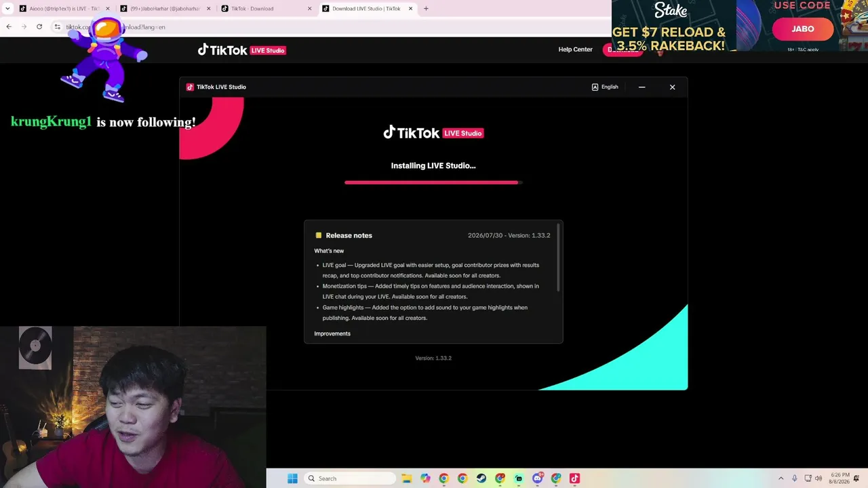Open the Help Center link
Screen dimensions: 868x488
[575, 49]
